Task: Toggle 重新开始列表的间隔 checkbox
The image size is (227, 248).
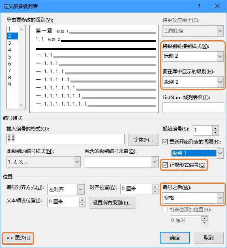Action: pyautogui.click(x=165, y=142)
